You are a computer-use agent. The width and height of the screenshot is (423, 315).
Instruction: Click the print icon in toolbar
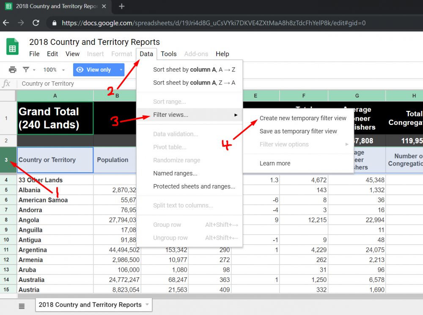[x=13, y=70]
